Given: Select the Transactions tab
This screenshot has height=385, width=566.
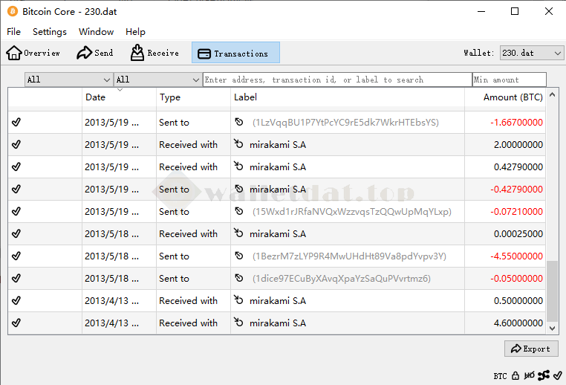Looking at the screenshot, I should click(235, 53).
